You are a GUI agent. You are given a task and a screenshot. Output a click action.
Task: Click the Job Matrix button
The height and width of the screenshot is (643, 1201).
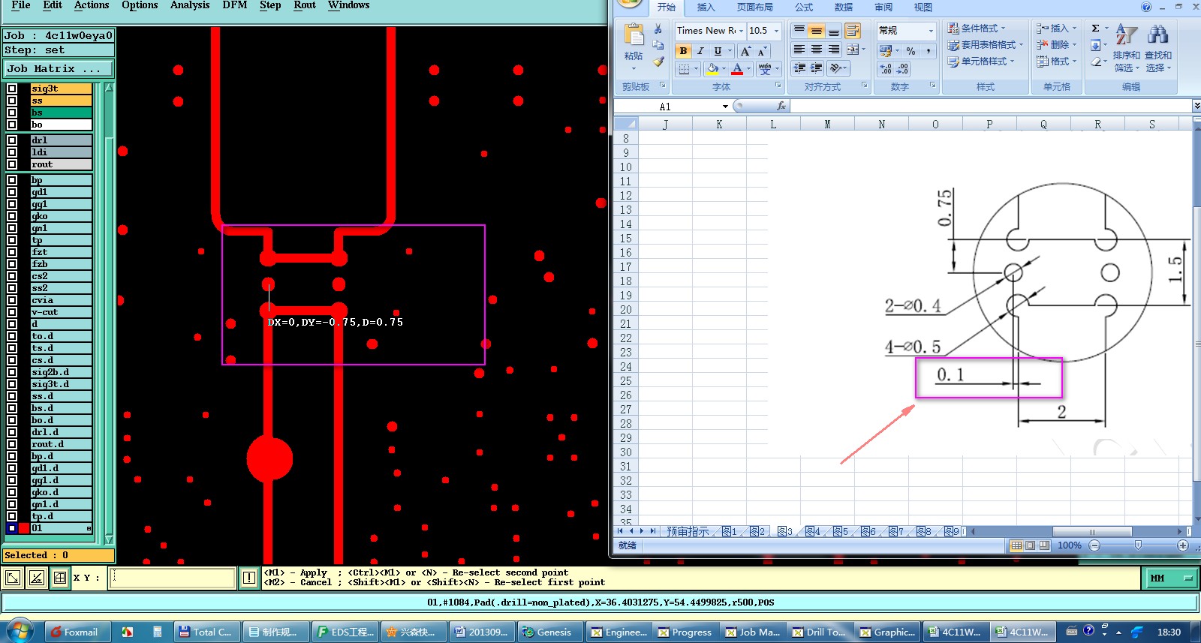(58, 68)
